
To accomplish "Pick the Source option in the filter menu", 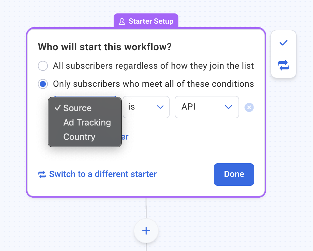I will point(77,108).
